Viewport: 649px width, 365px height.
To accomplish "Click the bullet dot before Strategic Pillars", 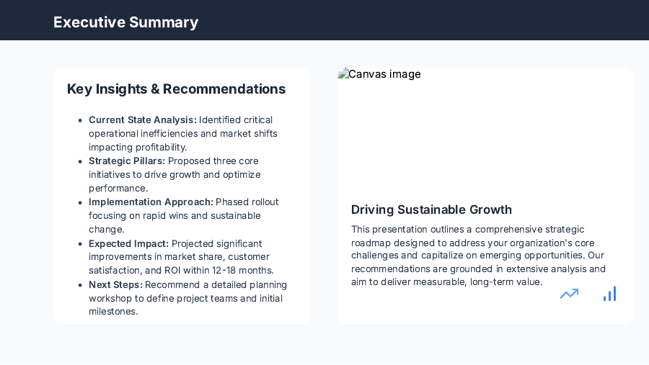I will (79, 162).
